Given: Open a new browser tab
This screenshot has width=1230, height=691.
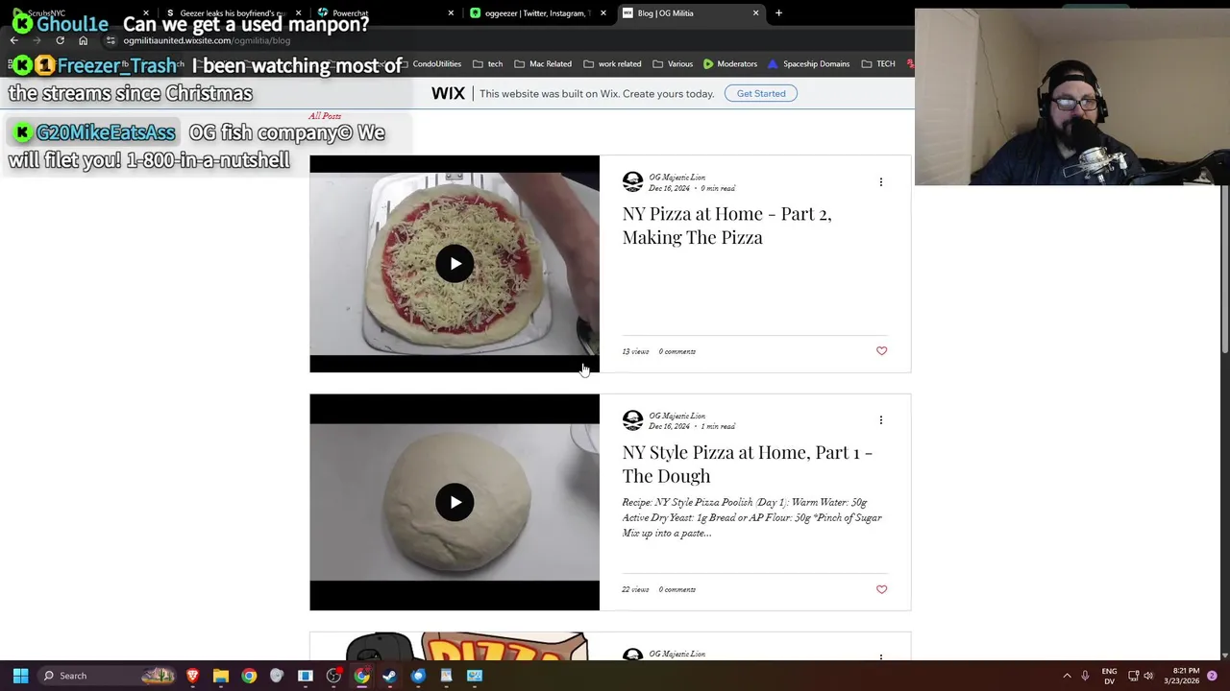Looking at the screenshot, I should (x=778, y=13).
